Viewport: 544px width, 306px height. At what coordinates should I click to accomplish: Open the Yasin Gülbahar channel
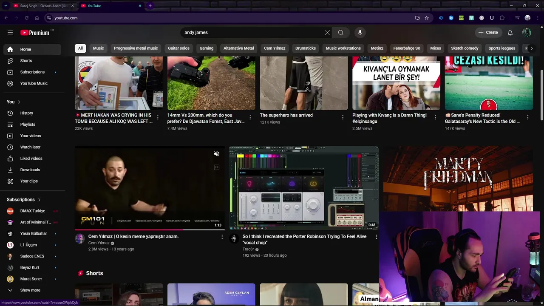click(x=32, y=233)
